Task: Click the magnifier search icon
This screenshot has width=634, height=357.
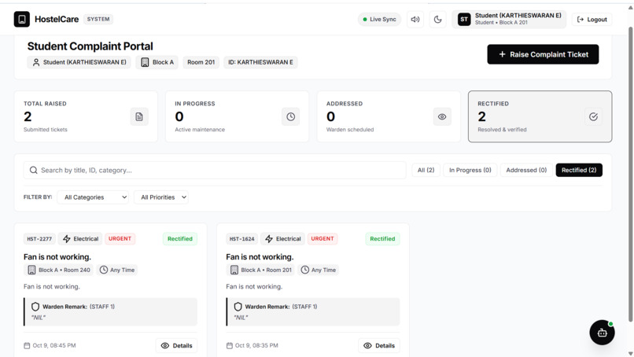Action: tap(34, 170)
